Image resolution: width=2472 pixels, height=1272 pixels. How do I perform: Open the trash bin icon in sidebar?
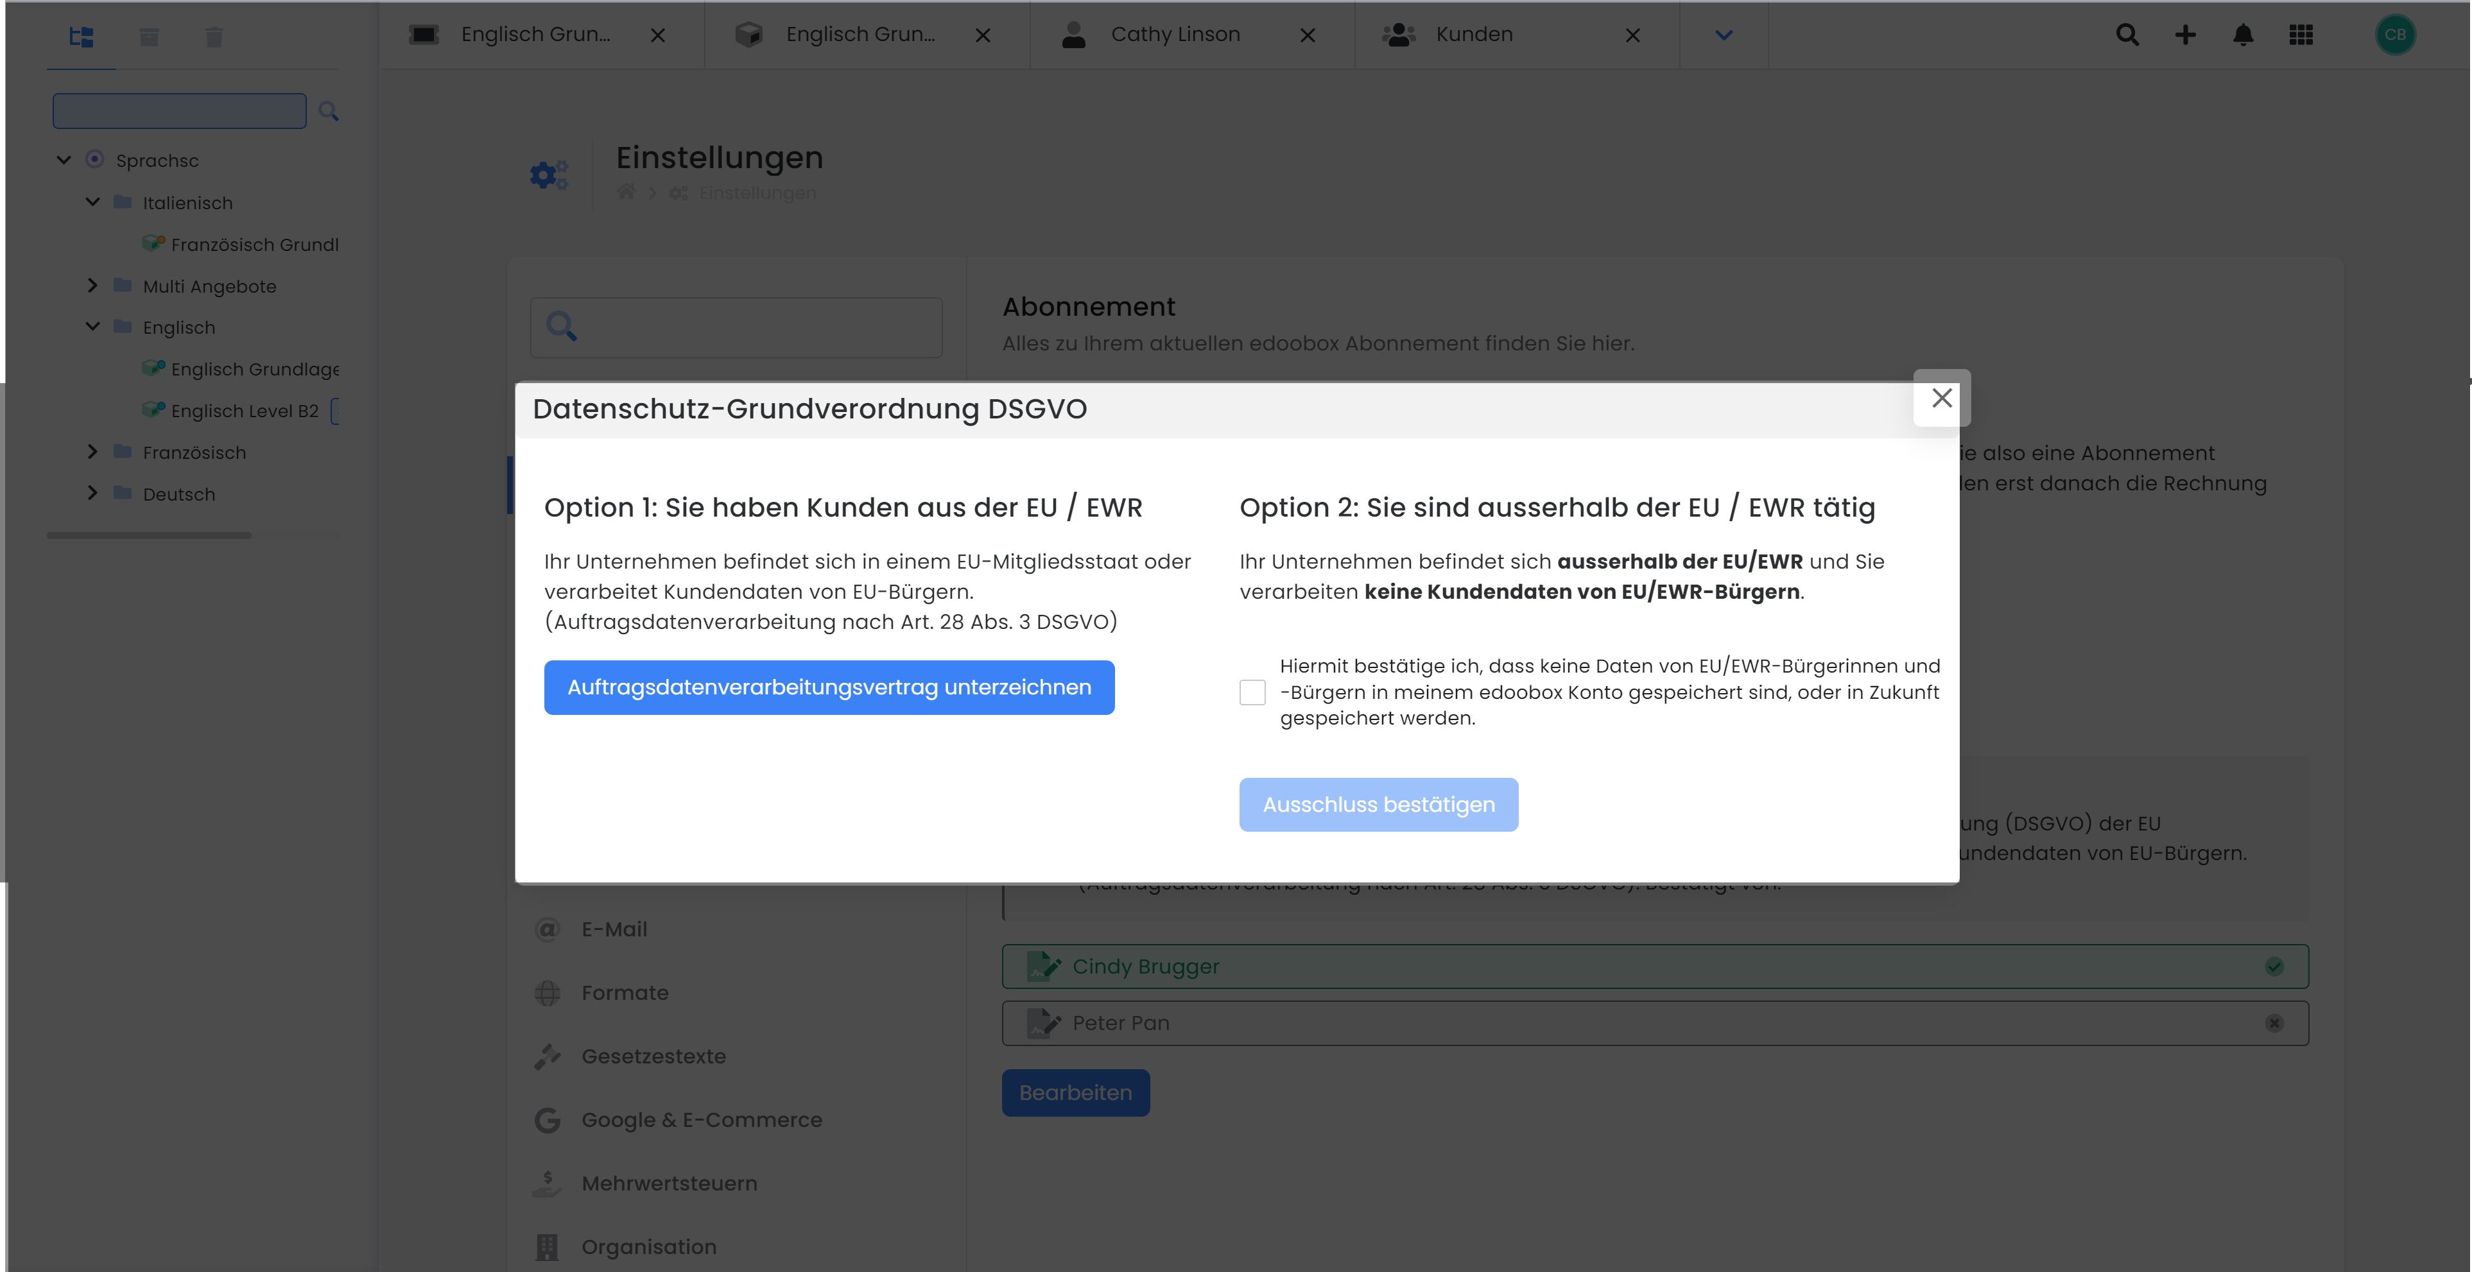coord(214,37)
